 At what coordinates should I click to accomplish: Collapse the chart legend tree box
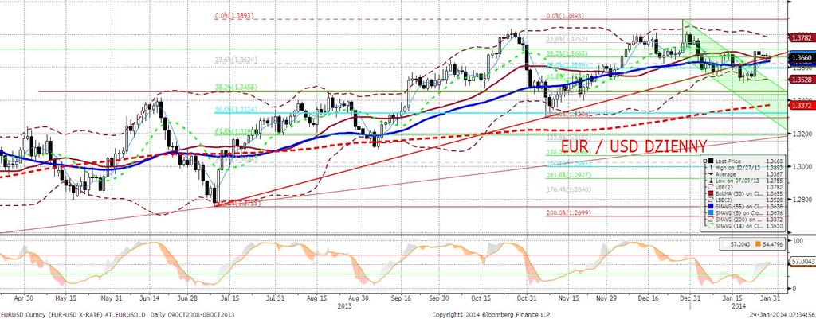pos(705,161)
